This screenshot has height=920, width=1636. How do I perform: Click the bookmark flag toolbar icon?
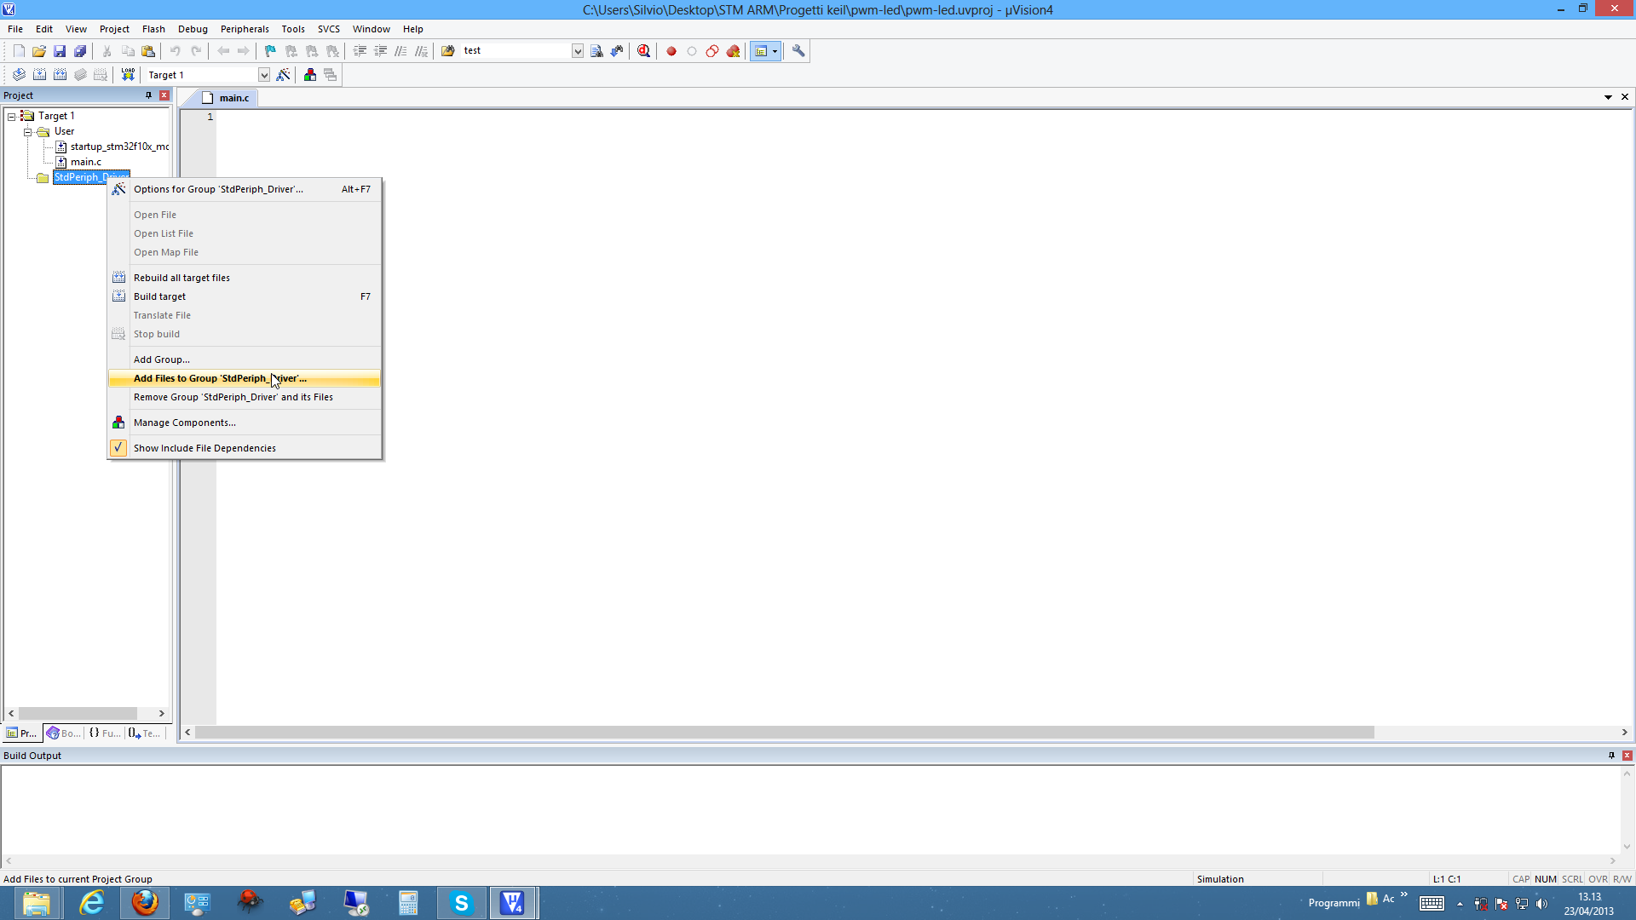point(270,51)
